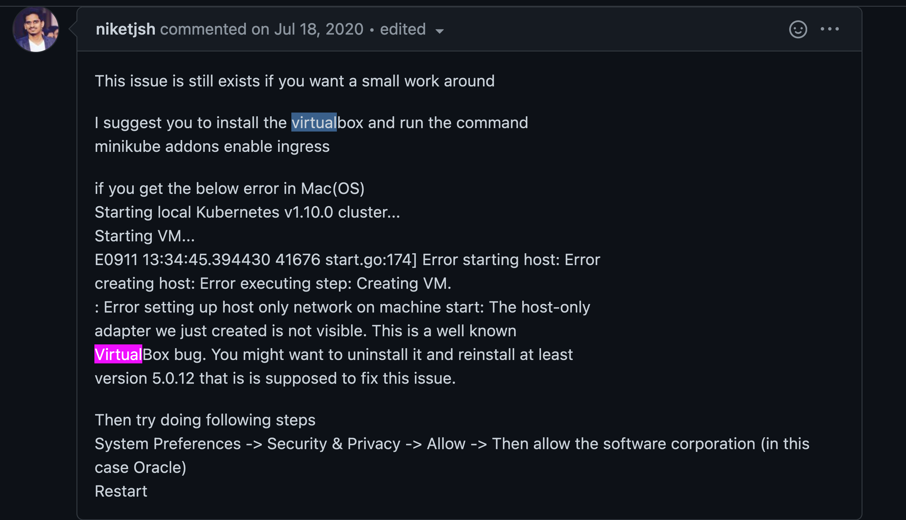906x520 pixels.
Task: Click the Then try doing following steps line
Action: click(205, 420)
